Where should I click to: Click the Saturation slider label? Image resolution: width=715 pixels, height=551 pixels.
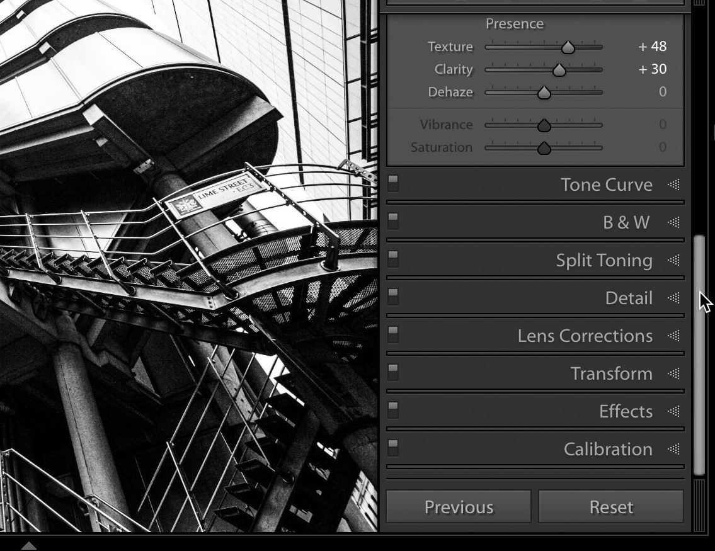coord(442,147)
